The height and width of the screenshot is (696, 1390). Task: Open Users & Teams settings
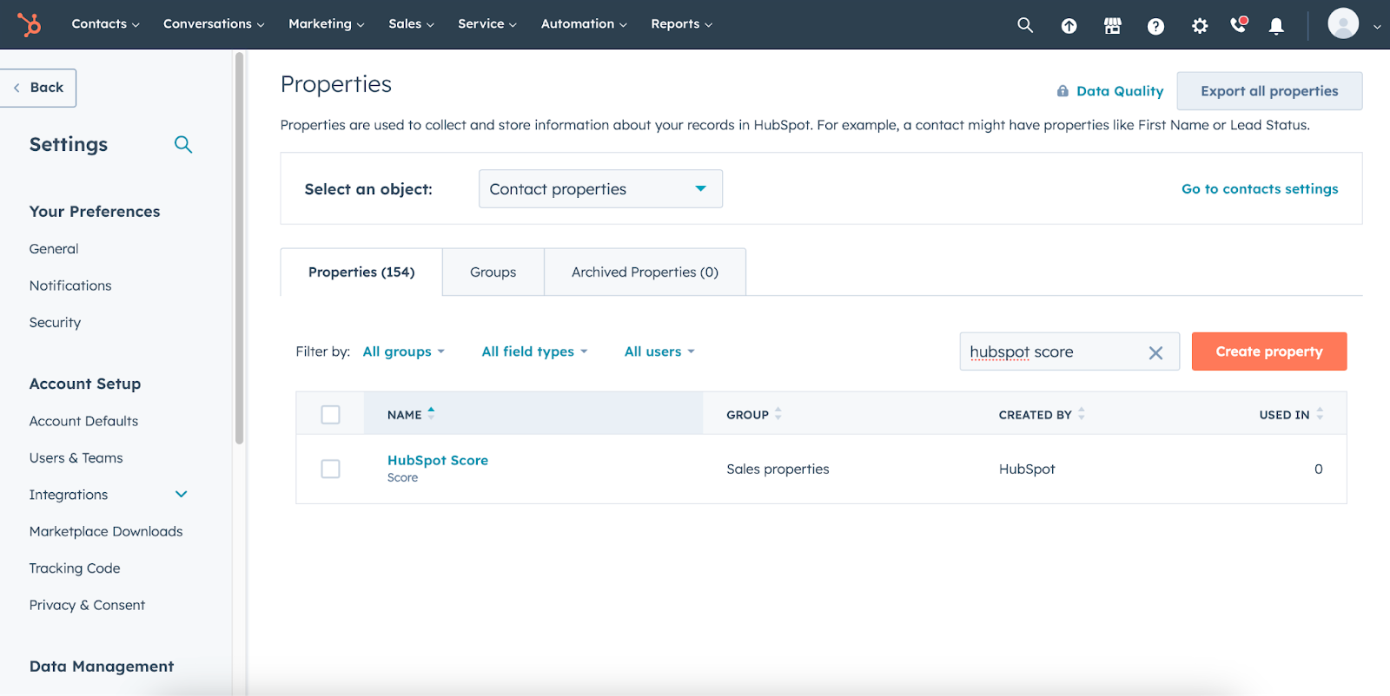coord(76,458)
